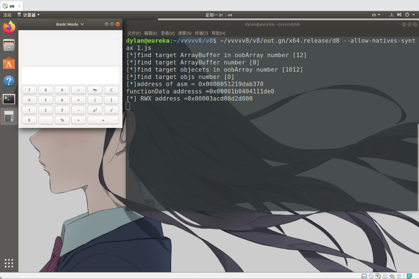Image resolution: width=419 pixels, height=279 pixels.
Task: Open the 活动 Activities overview
Action: click(7, 15)
